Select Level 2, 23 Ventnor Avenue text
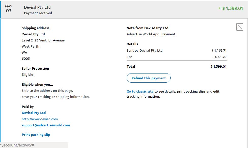Viewport: 249px width, 148px height. click(43, 40)
